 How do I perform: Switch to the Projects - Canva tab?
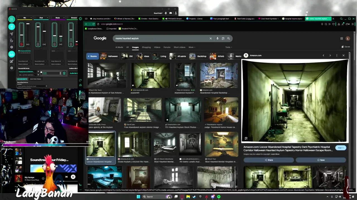(x=195, y=19)
